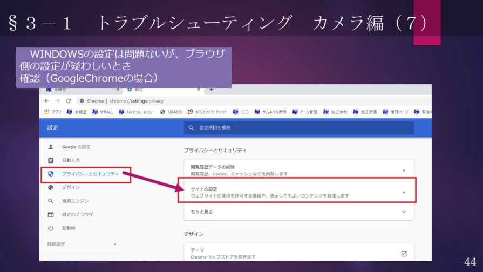Select デザイン in the settings sidebar
Image resolution: width=483 pixels, height=272 pixels.
coord(71,187)
